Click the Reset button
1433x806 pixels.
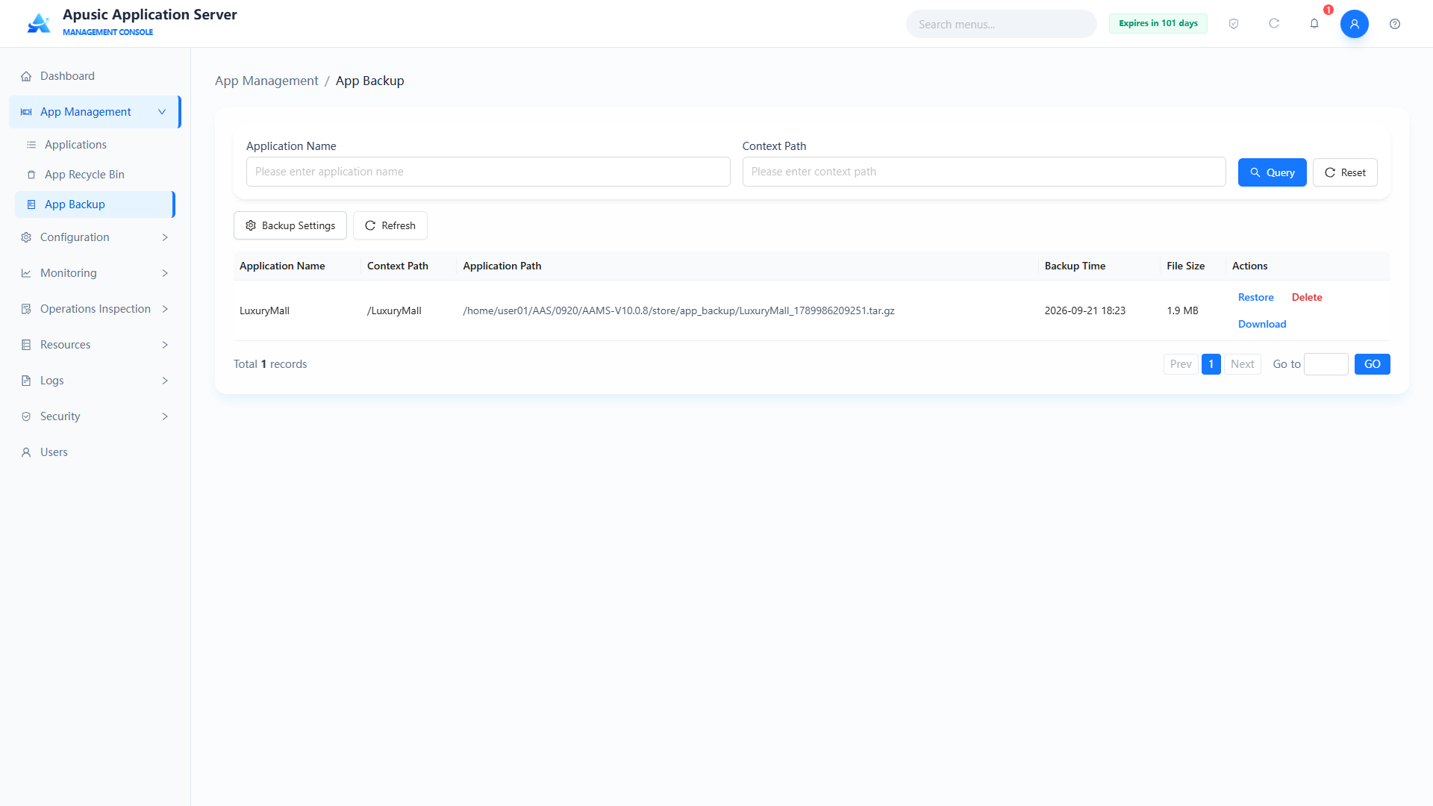coord(1345,172)
